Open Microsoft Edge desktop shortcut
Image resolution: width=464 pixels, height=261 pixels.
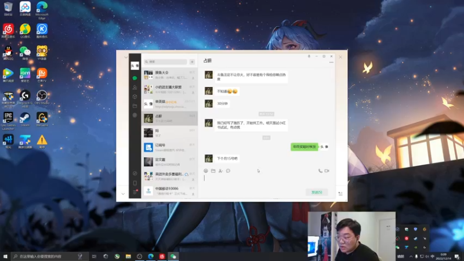pyautogui.click(x=42, y=10)
